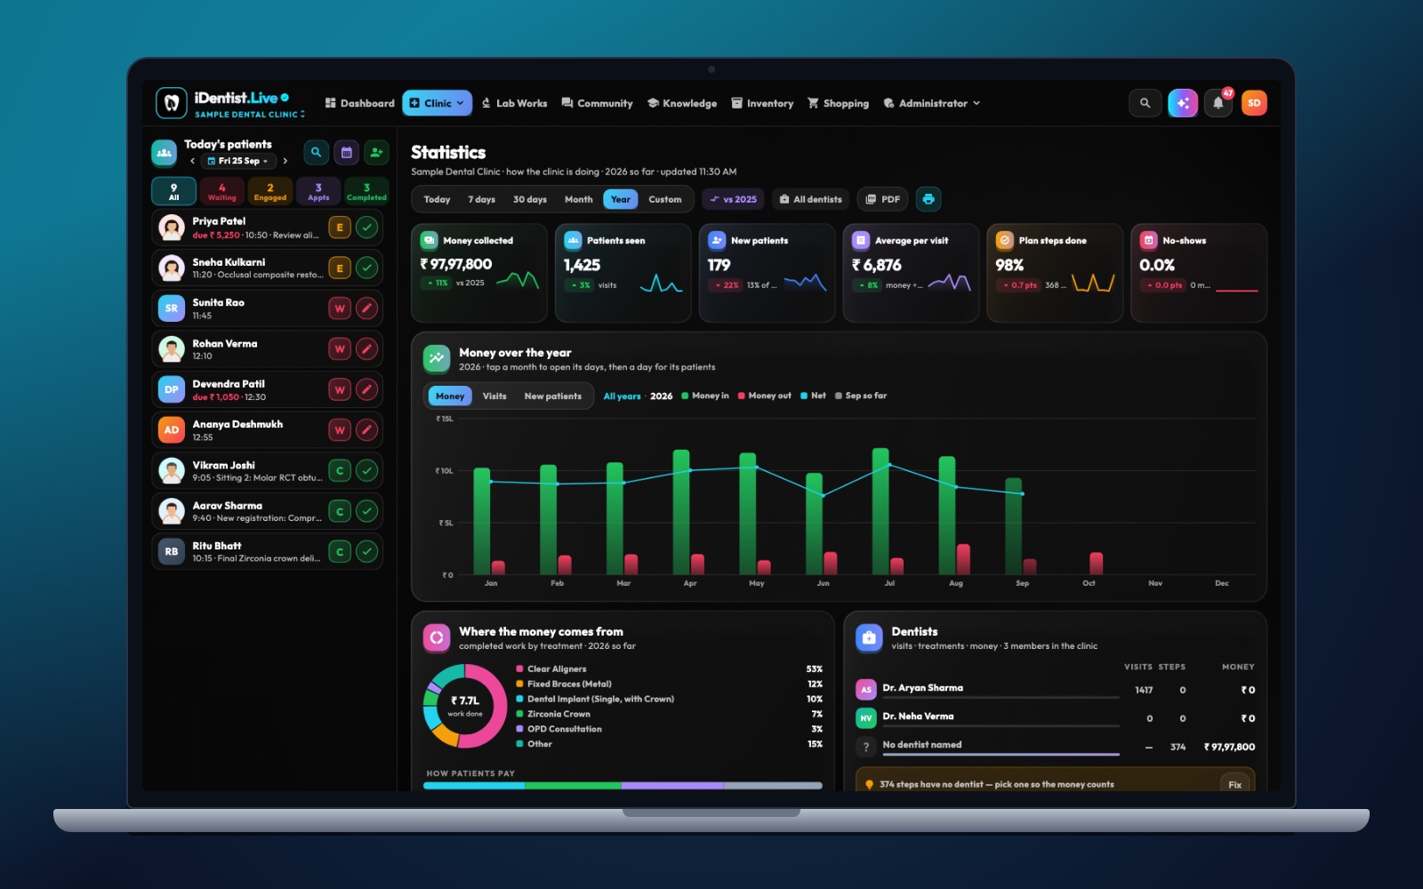Expand the Administrator menu

pos(931,103)
